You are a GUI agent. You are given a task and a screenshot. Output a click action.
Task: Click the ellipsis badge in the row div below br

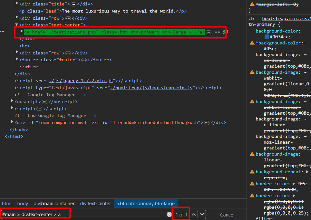[68, 53]
